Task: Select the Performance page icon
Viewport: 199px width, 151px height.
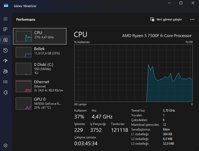Action: point(5,40)
